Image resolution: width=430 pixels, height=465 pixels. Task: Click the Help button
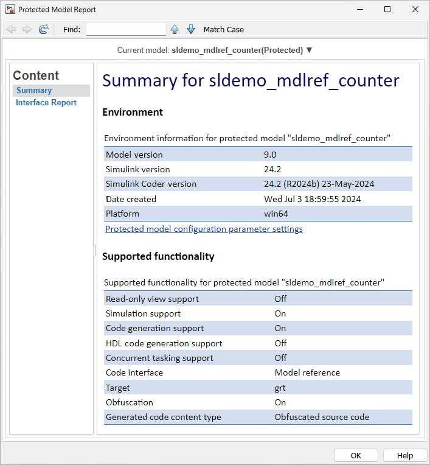(x=405, y=455)
